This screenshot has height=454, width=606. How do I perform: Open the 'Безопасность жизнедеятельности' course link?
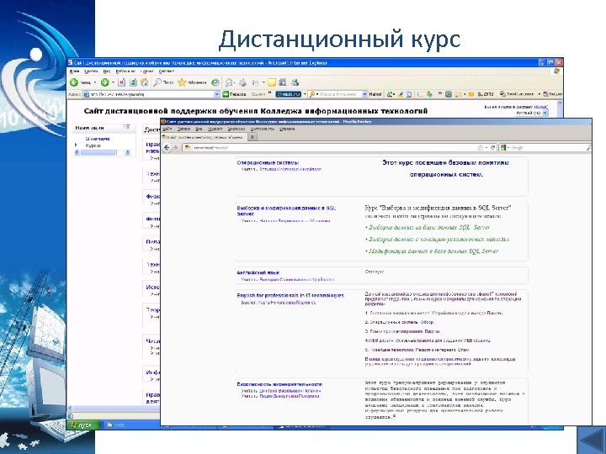point(279,384)
